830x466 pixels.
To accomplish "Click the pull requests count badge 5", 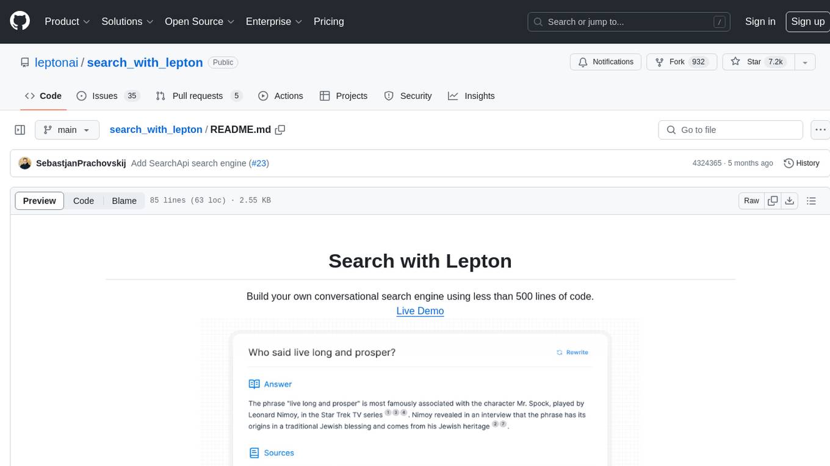I will (x=236, y=96).
